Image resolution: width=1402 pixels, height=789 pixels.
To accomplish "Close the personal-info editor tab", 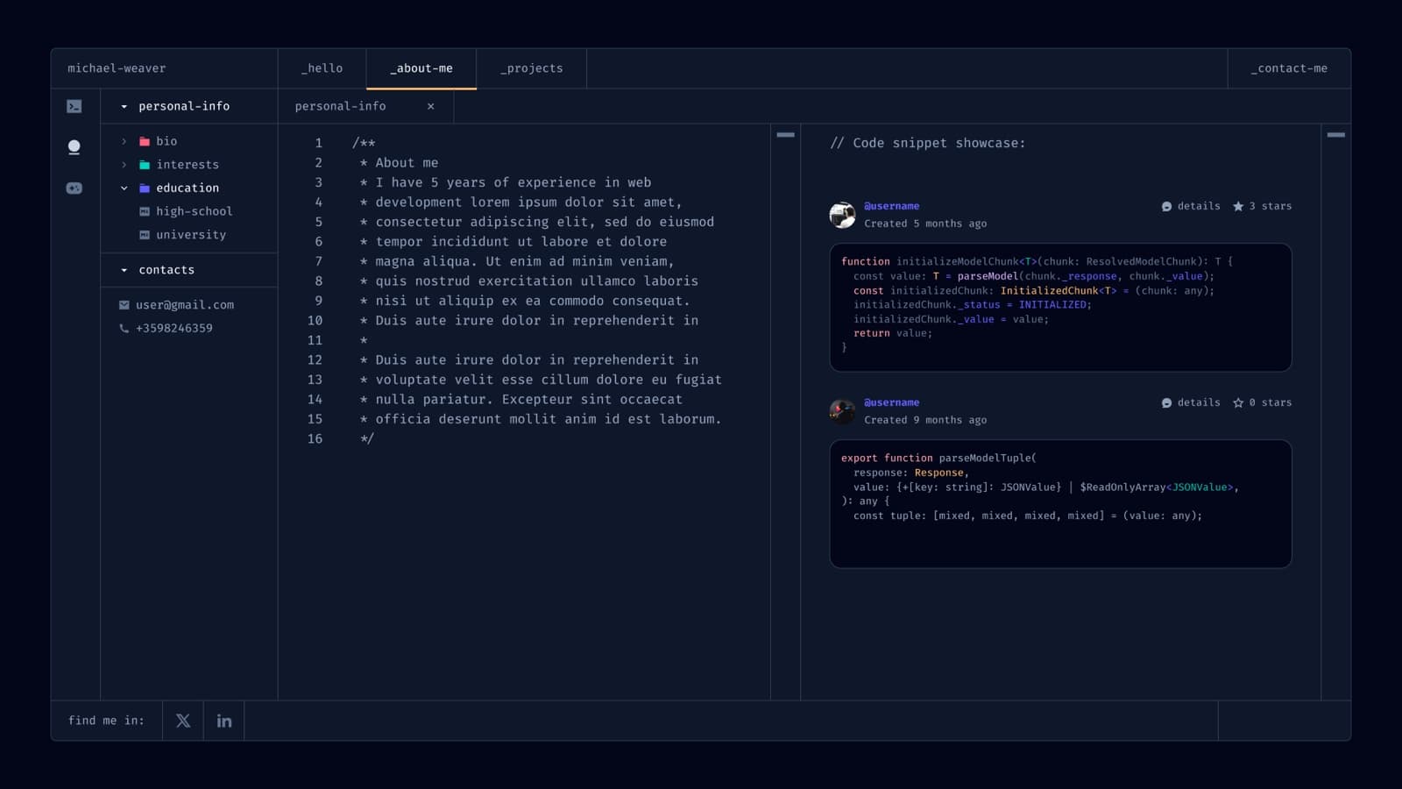I will (x=430, y=106).
